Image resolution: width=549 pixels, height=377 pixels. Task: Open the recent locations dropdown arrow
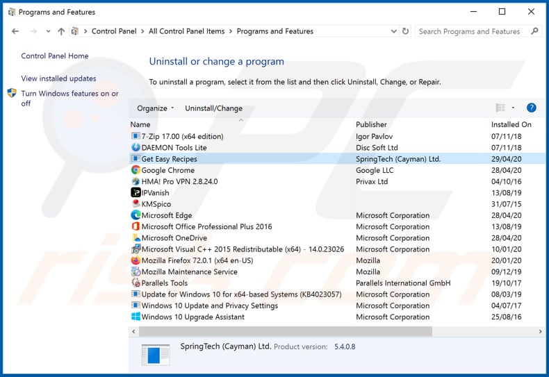tap(49, 31)
